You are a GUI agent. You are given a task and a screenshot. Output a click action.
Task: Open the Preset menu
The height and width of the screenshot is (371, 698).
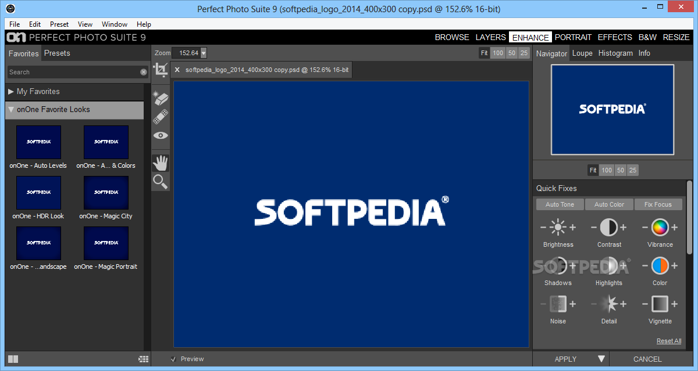[59, 24]
